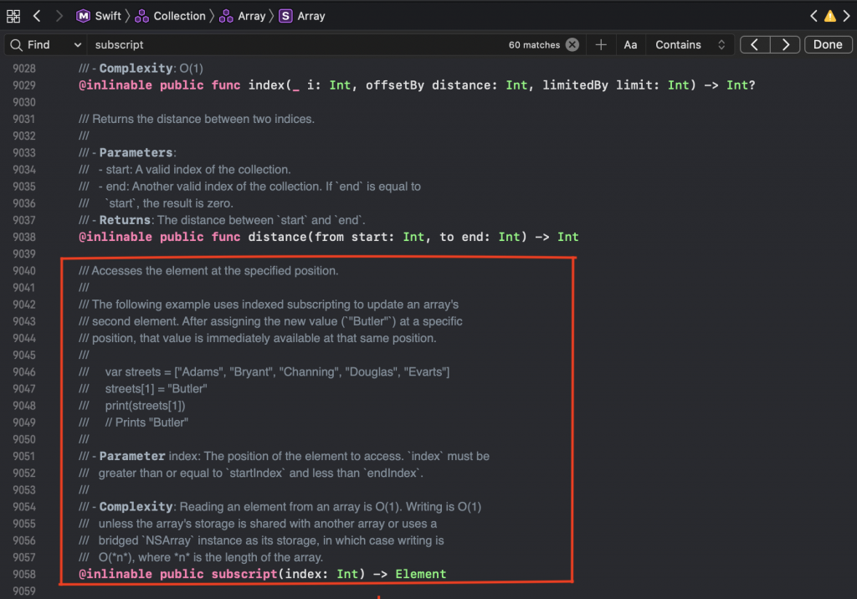Viewport: 857px width, 599px height.
Task: Click the '// Prints "Butler"' comment line
Action: [x=146, y=423]
